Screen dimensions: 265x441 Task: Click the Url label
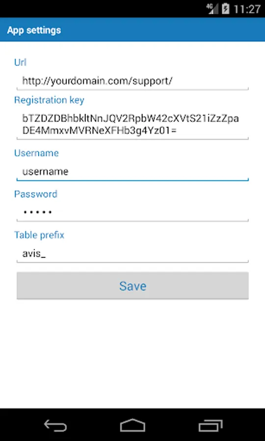click(20, 62)
